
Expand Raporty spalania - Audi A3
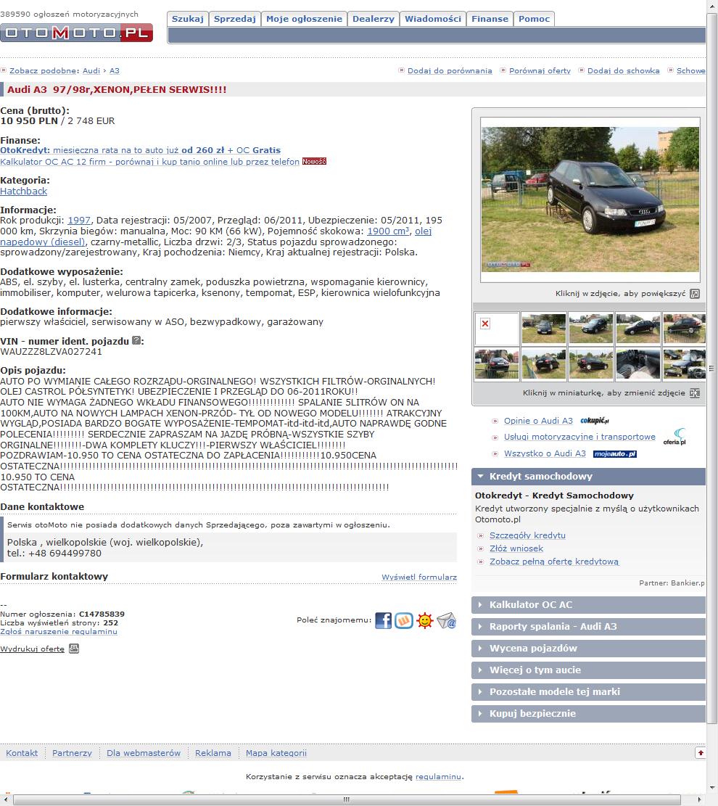pyautogui.click(x=588, y=627)
